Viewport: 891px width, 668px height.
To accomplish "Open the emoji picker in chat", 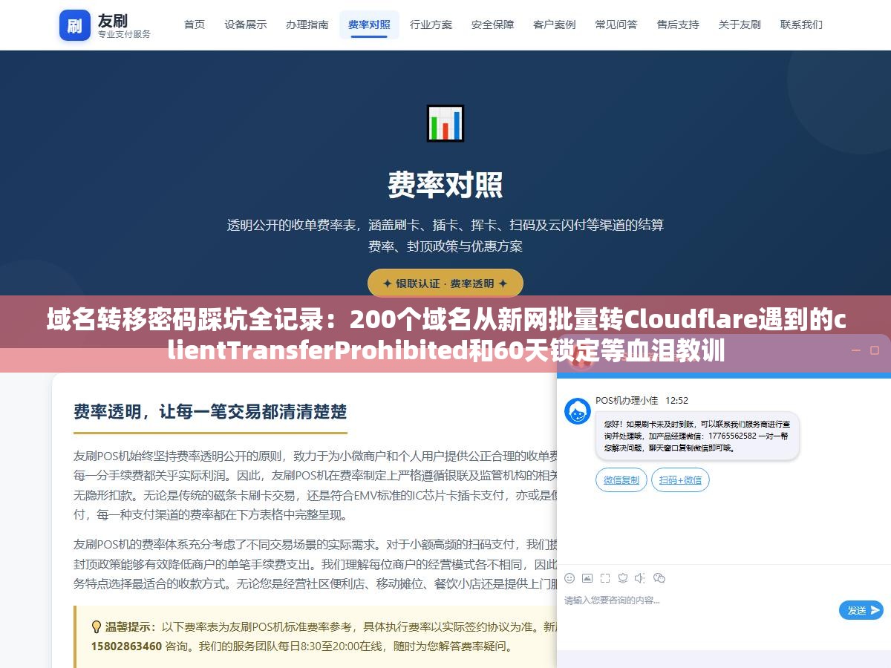I will [569, 578].
